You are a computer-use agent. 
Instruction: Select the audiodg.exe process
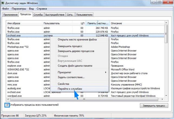14,88
